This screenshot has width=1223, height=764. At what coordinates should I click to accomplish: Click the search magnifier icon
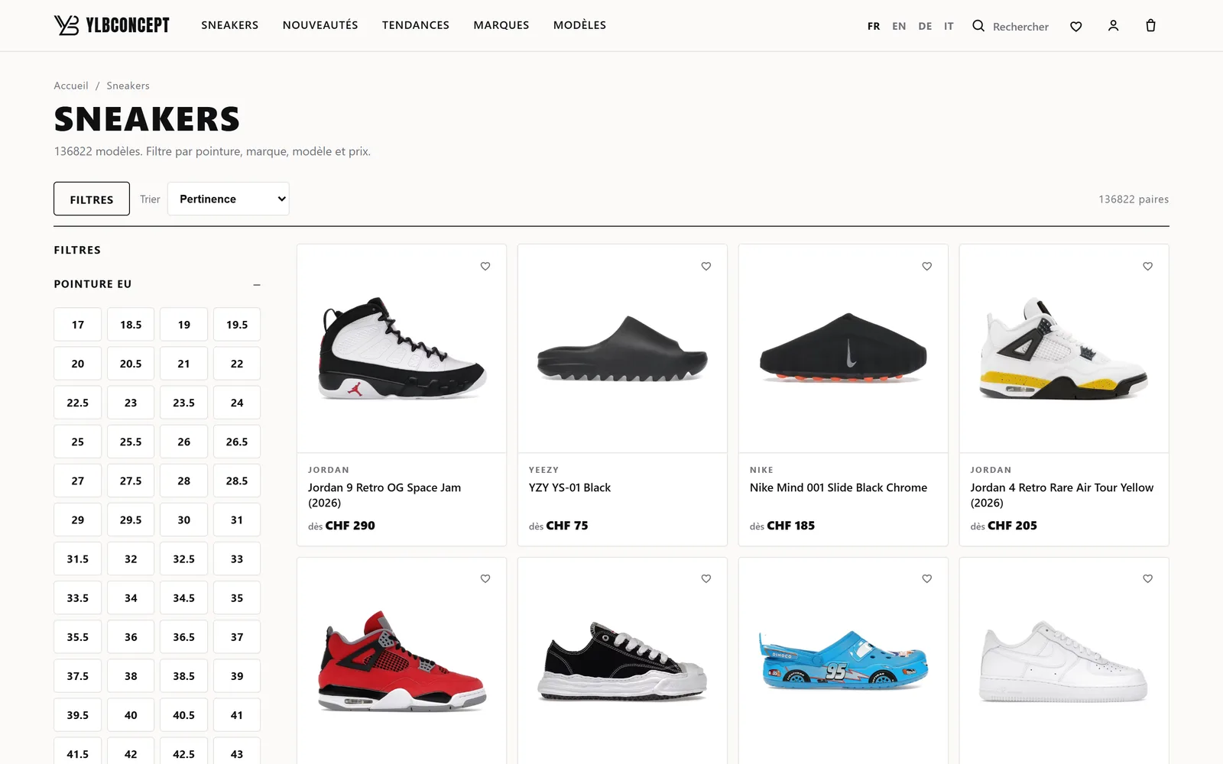click(x=978, y=26)
